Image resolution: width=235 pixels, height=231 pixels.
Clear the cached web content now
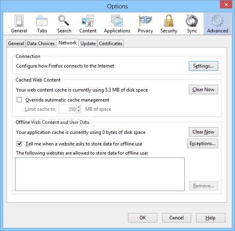pyautogui.click(x=204, y=90)
